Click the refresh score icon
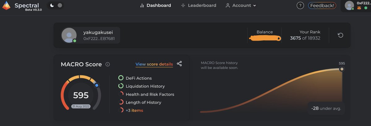This screenshot has height=126, width=371. click(340, 35)
